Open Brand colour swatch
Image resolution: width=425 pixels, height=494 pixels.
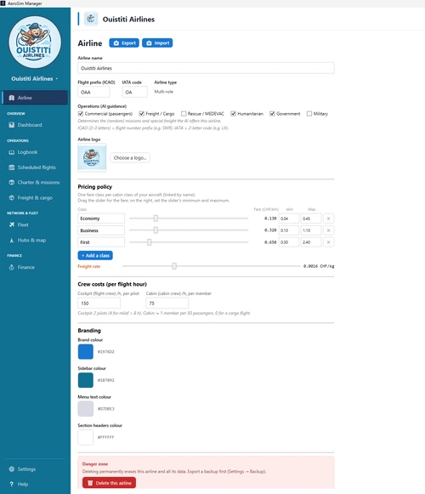[86, 352]
